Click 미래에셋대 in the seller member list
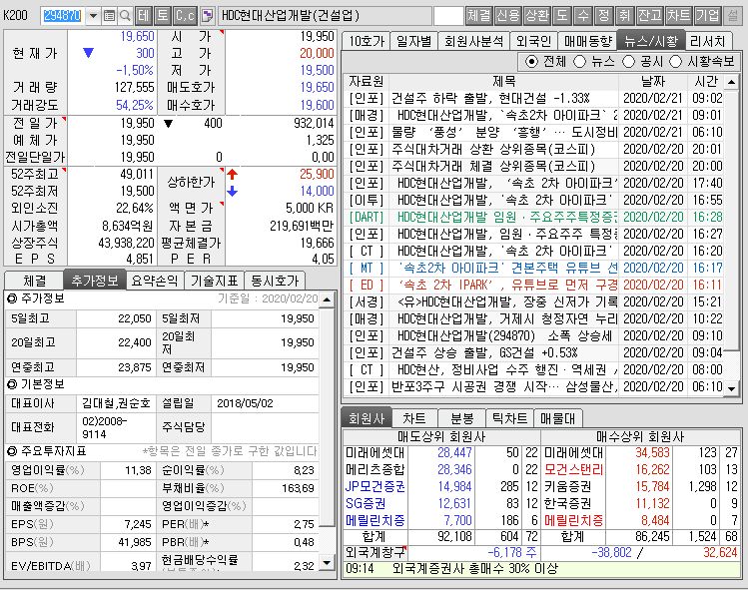This screenshot has height=590, width=748. click(374, 452)
